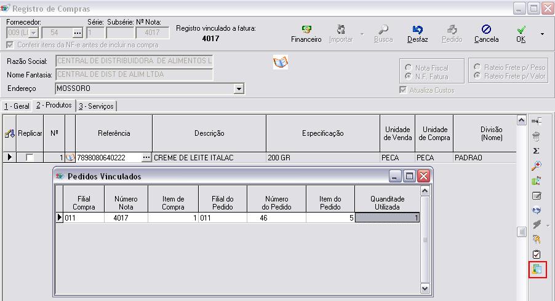
Task: Click down arrow of Pedidos Vinculados scrollbar
Action: point(424,288)
